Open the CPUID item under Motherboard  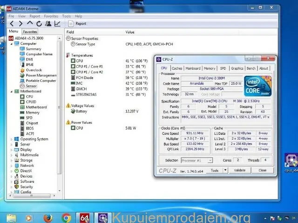tap(31, 102)
